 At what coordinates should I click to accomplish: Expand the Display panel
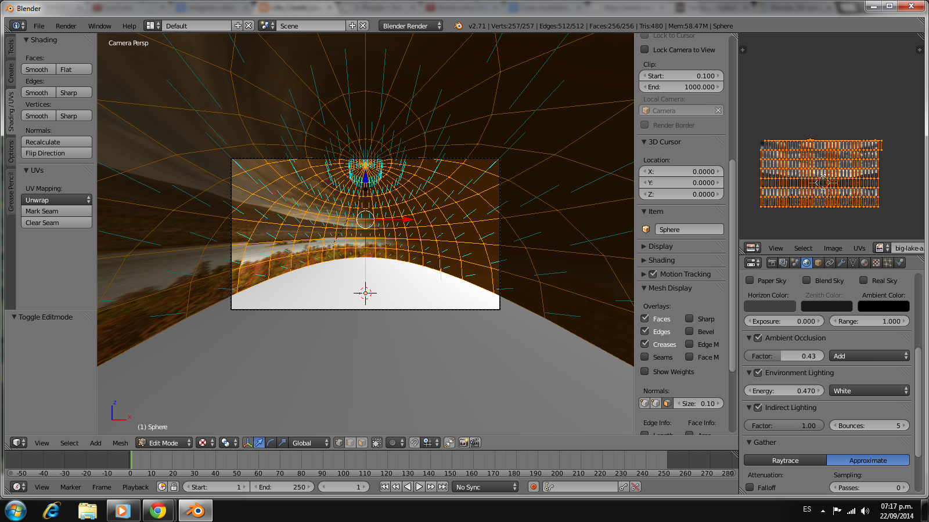click(660, 246)
